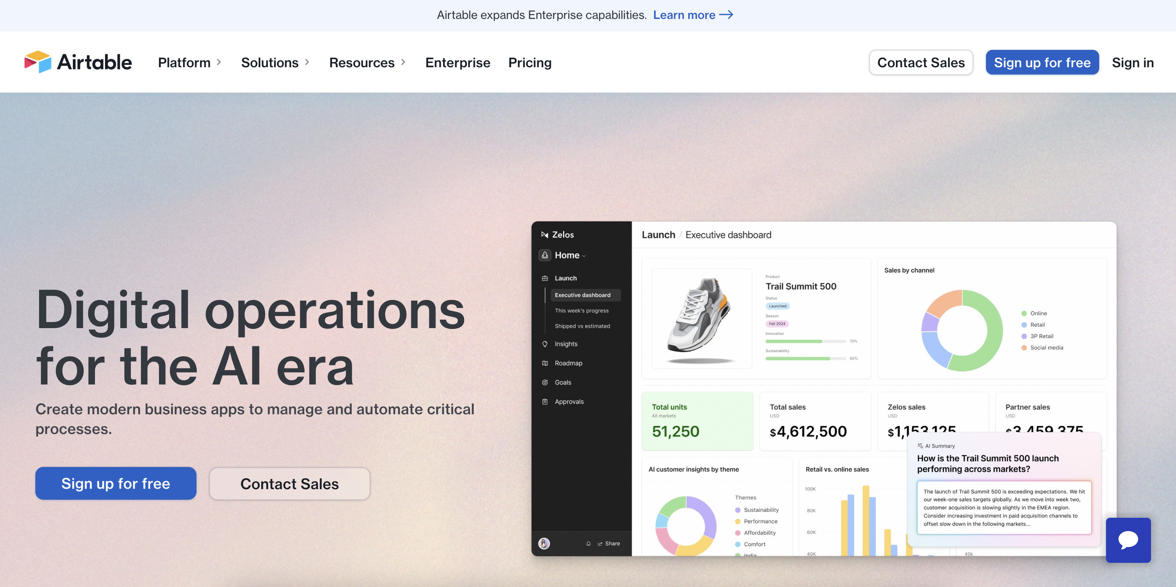Select the Enterprise menu item
The height and width of the screenshot is (587, 1176).
[458, 62]
